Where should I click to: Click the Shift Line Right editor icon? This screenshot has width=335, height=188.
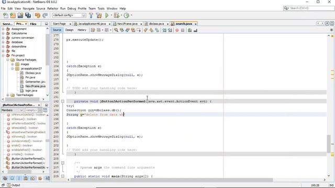point(170,30)
